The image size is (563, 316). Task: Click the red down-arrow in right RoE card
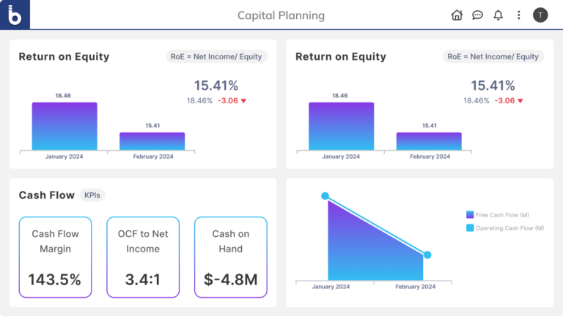click(x=520, y=101)
